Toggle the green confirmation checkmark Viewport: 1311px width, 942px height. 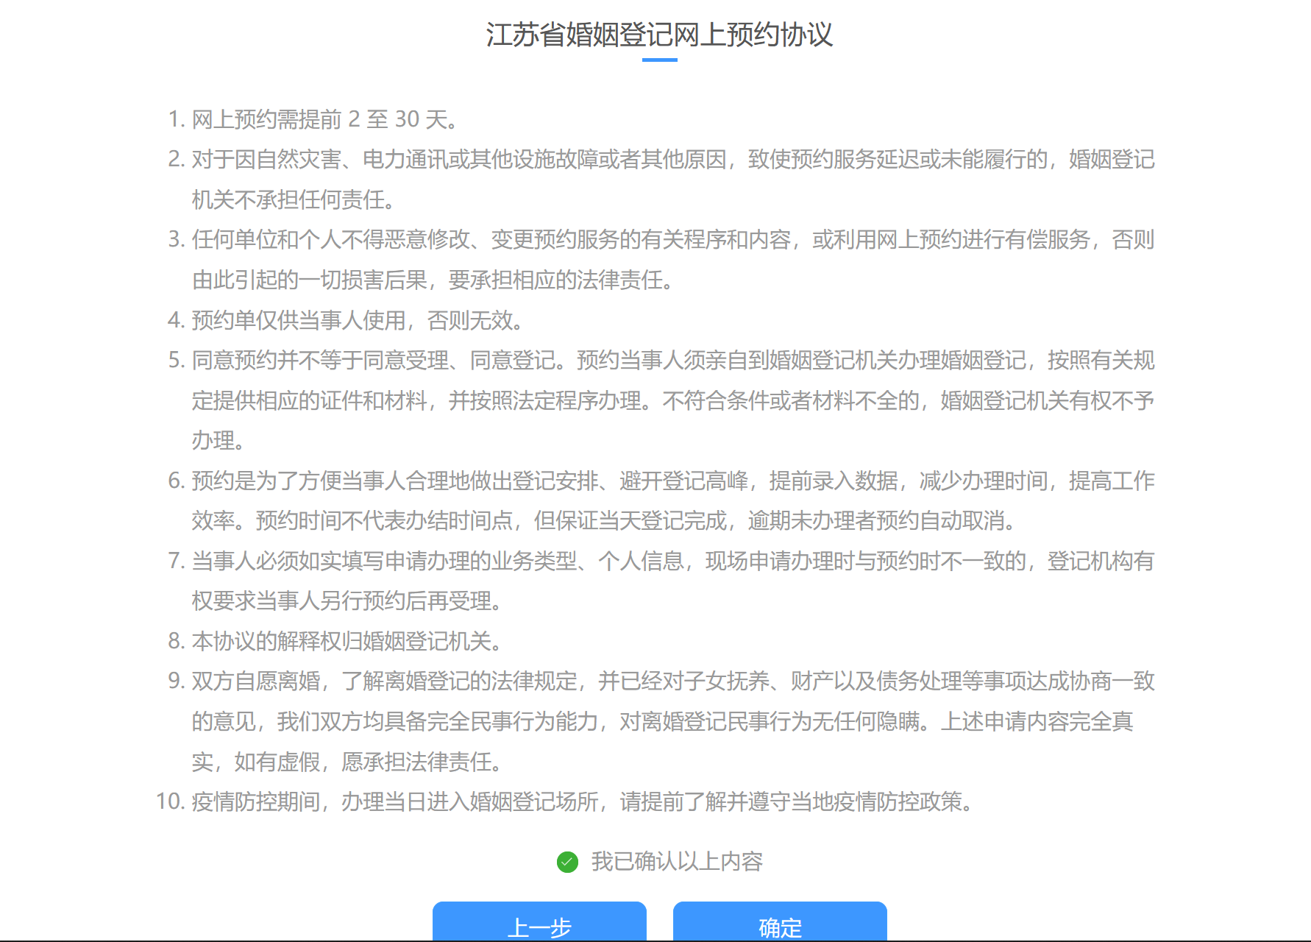[567, 862]
